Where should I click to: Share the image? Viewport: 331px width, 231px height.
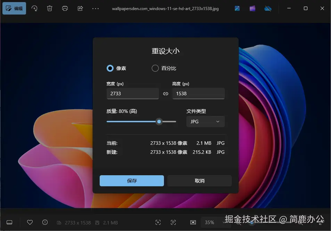point(80,8)
